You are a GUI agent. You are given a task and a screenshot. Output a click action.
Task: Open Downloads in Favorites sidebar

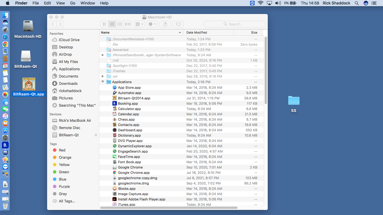click(x=68, y=83)
